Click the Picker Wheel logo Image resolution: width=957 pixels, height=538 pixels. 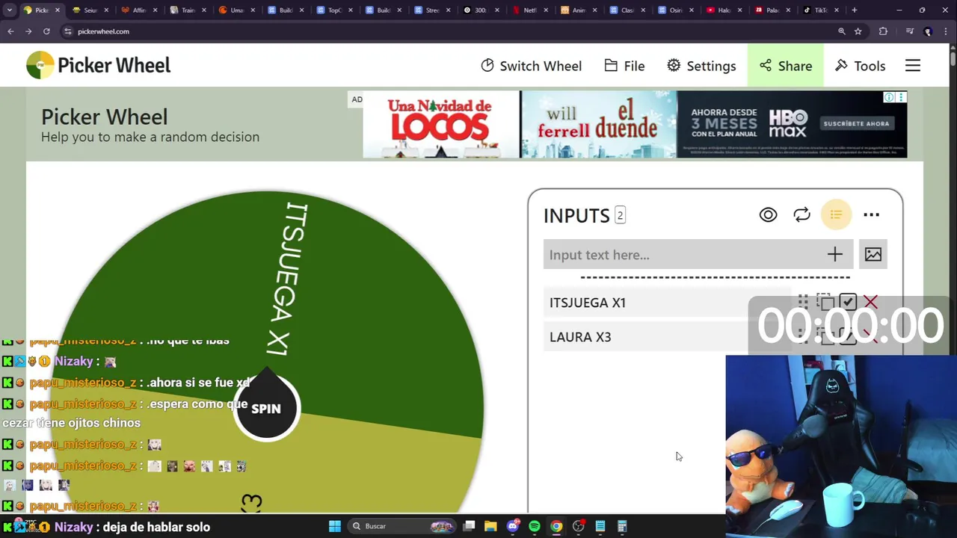point(98,65)
